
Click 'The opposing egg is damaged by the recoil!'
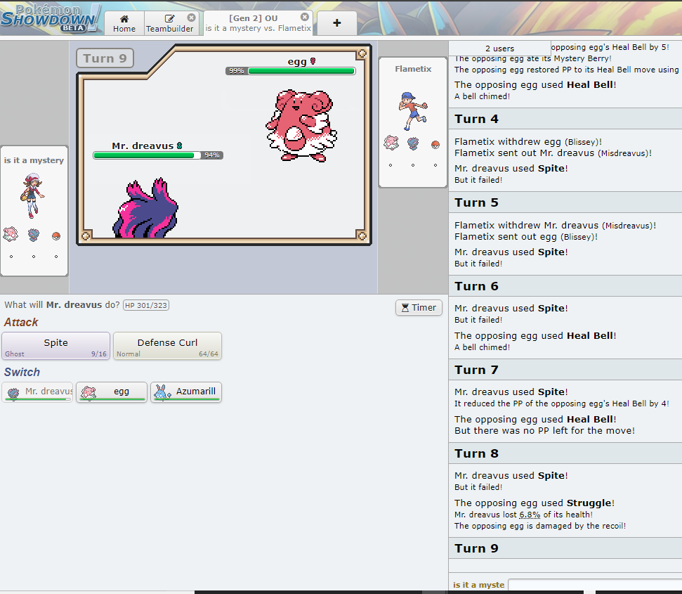click(x=540, y=526)
